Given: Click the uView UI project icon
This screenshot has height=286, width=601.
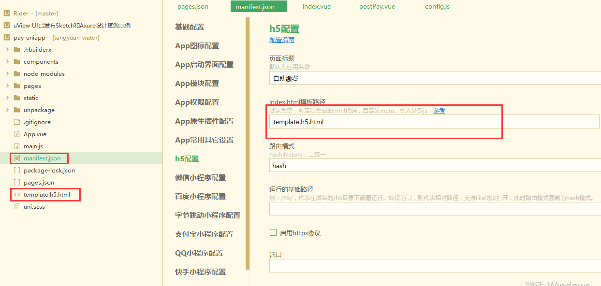Looking at the screenshot, I should [x=7, y=26].
